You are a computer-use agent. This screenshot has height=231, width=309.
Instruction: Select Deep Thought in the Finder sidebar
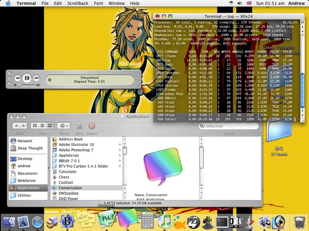[x=28, y=148]
